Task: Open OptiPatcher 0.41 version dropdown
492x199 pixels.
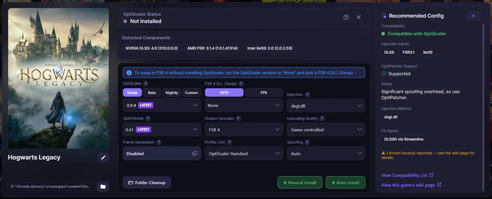Action: pos(162,130)
